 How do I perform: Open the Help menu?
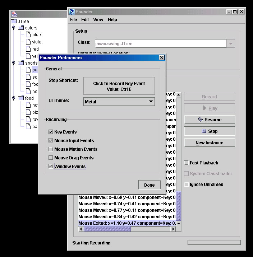point(112,20)
